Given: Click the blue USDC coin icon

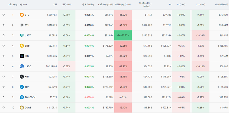Looking at the screenshot, I should (x=22, y=66).
